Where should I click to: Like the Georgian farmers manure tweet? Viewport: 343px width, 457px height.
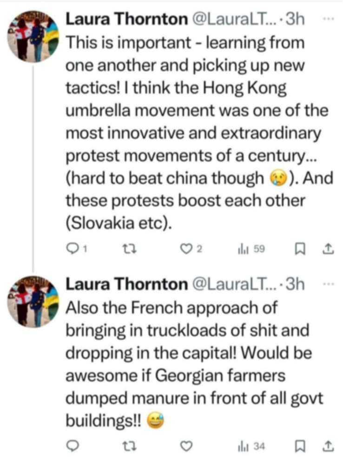tap(186, 446)
